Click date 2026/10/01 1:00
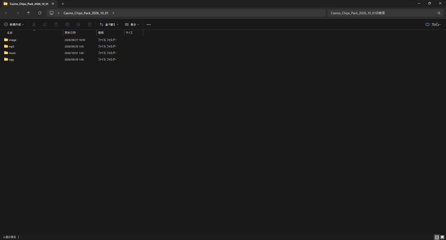The width and height of the screenshot is (446, 240). click(x=74, y=53)
